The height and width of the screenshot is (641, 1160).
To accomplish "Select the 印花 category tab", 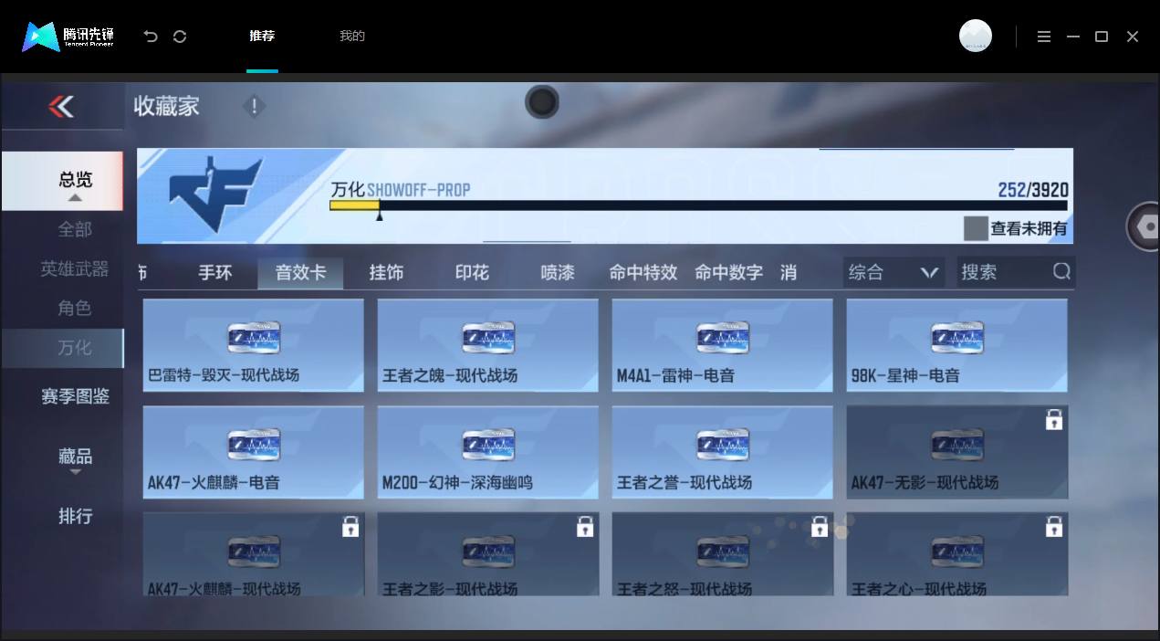I will (472, 272).
